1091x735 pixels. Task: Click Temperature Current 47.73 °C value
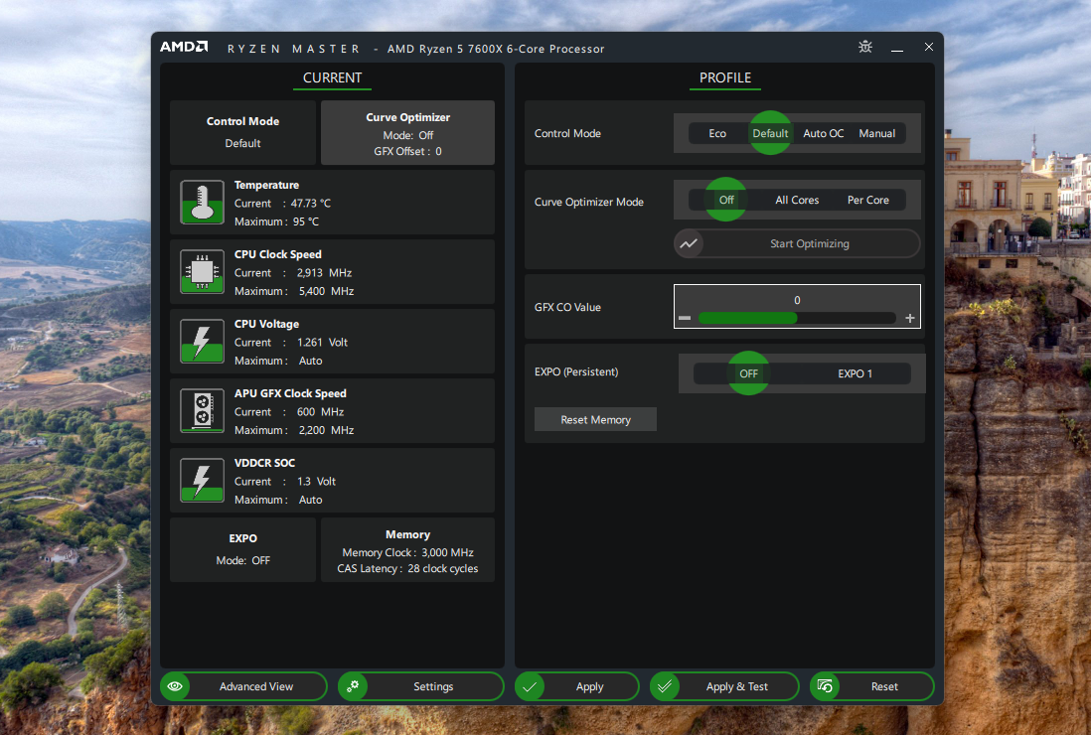311,203
